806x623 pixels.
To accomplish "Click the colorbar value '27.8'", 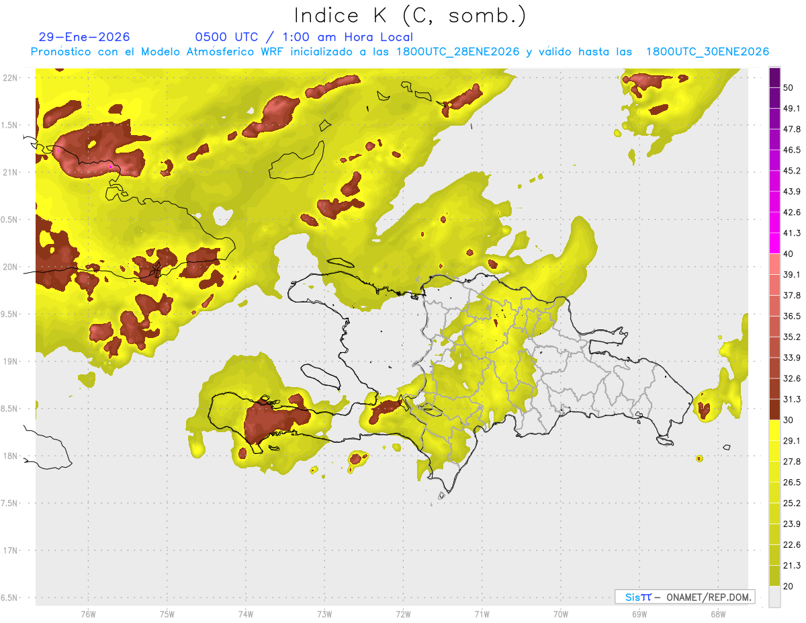I will 792,461.
